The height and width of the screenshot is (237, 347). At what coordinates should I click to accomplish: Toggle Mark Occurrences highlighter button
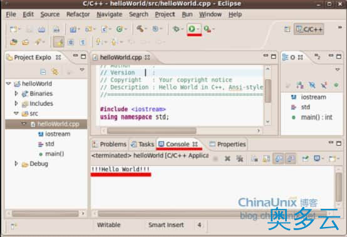(59, 42)
